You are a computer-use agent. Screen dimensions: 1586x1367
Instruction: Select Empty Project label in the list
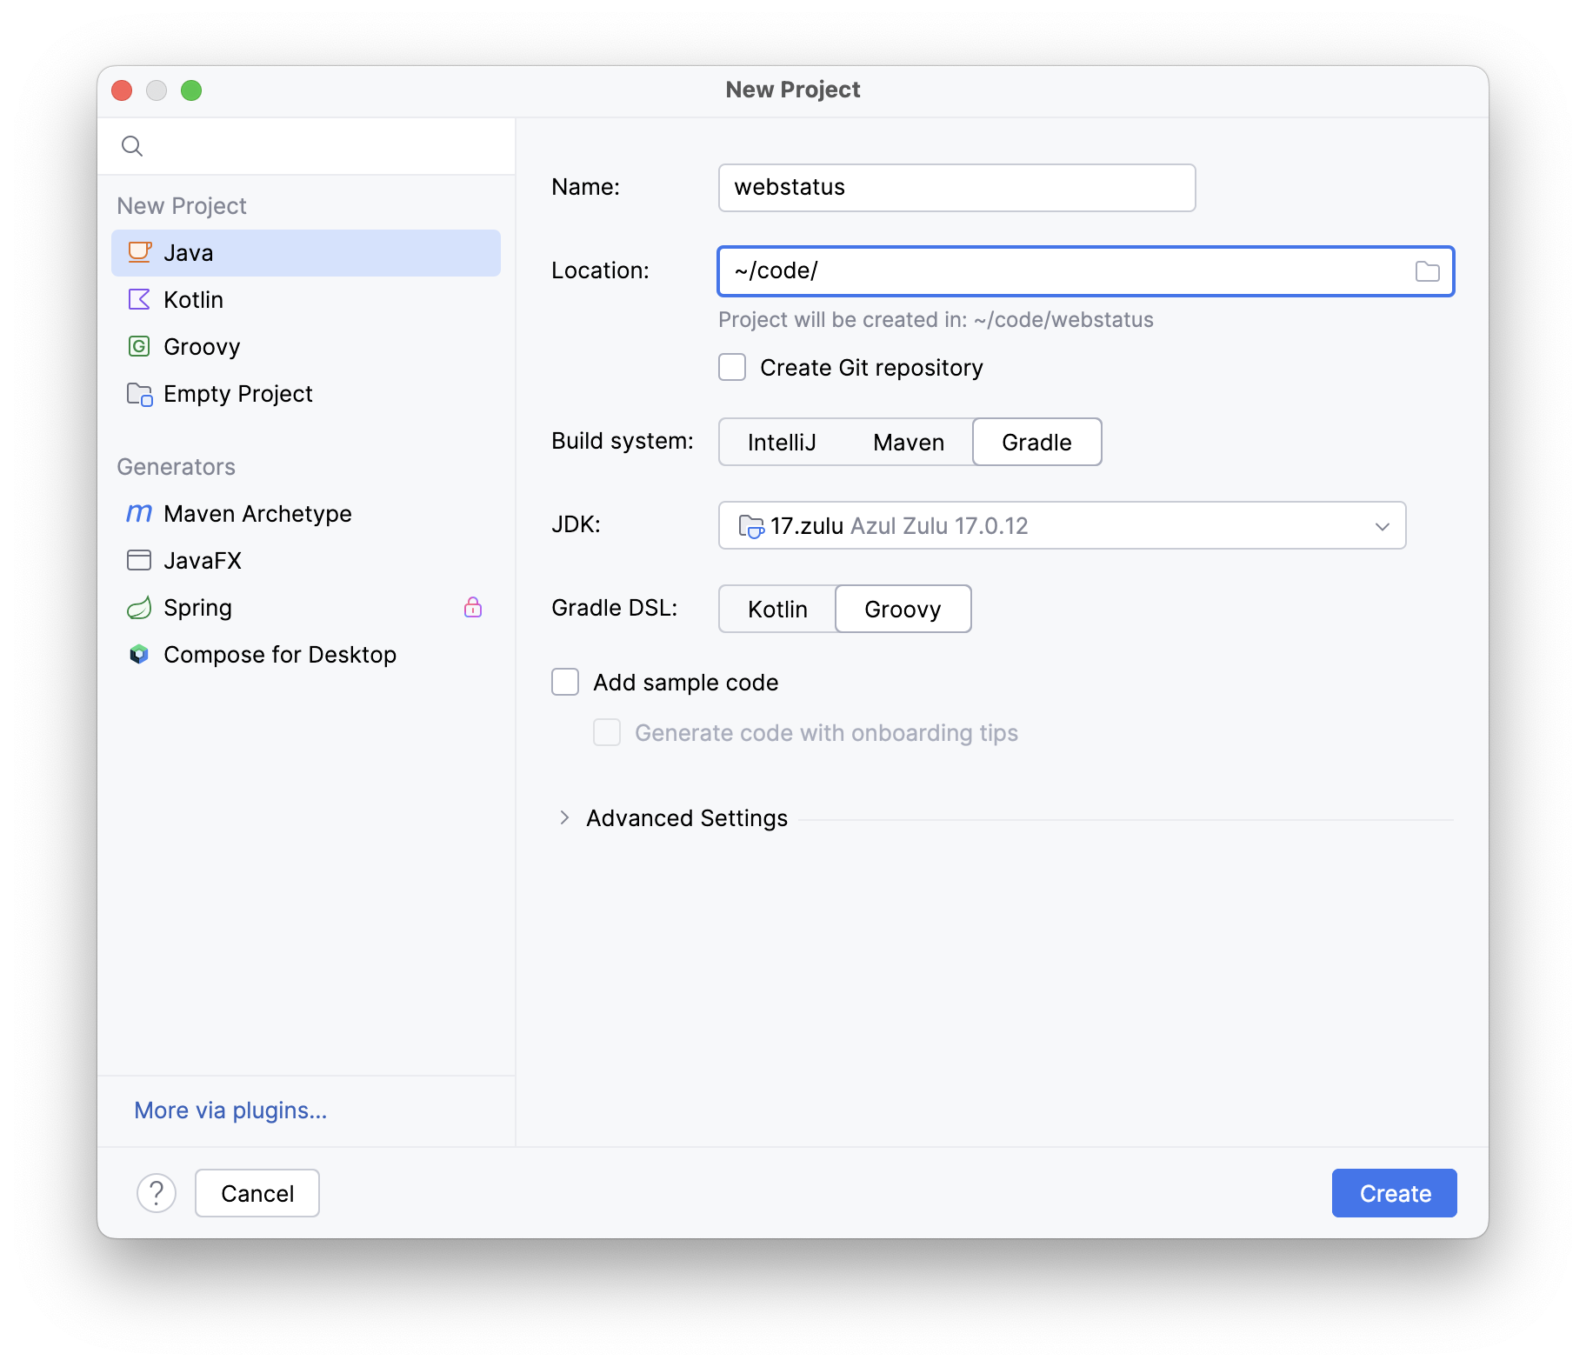238,394
